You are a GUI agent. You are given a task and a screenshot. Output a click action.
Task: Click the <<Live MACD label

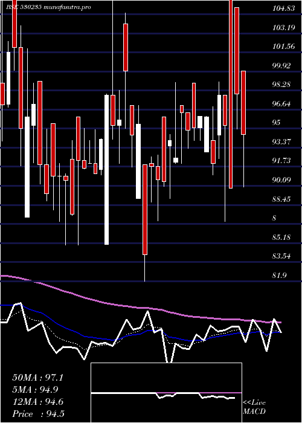pos(254,407)
